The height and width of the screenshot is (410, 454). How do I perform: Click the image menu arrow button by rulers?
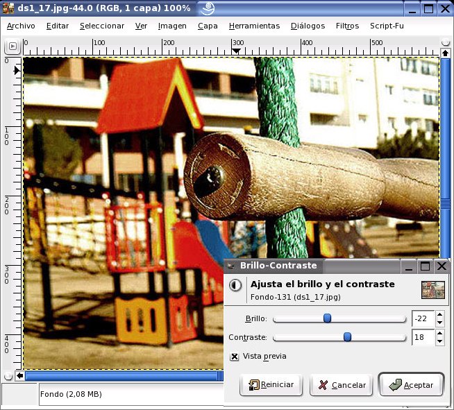12,46
